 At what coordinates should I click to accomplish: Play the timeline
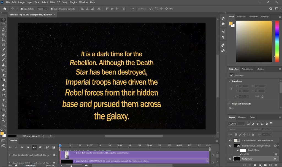click(x=22, y=147)
